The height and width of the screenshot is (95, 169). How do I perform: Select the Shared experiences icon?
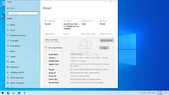click(8, 78)
